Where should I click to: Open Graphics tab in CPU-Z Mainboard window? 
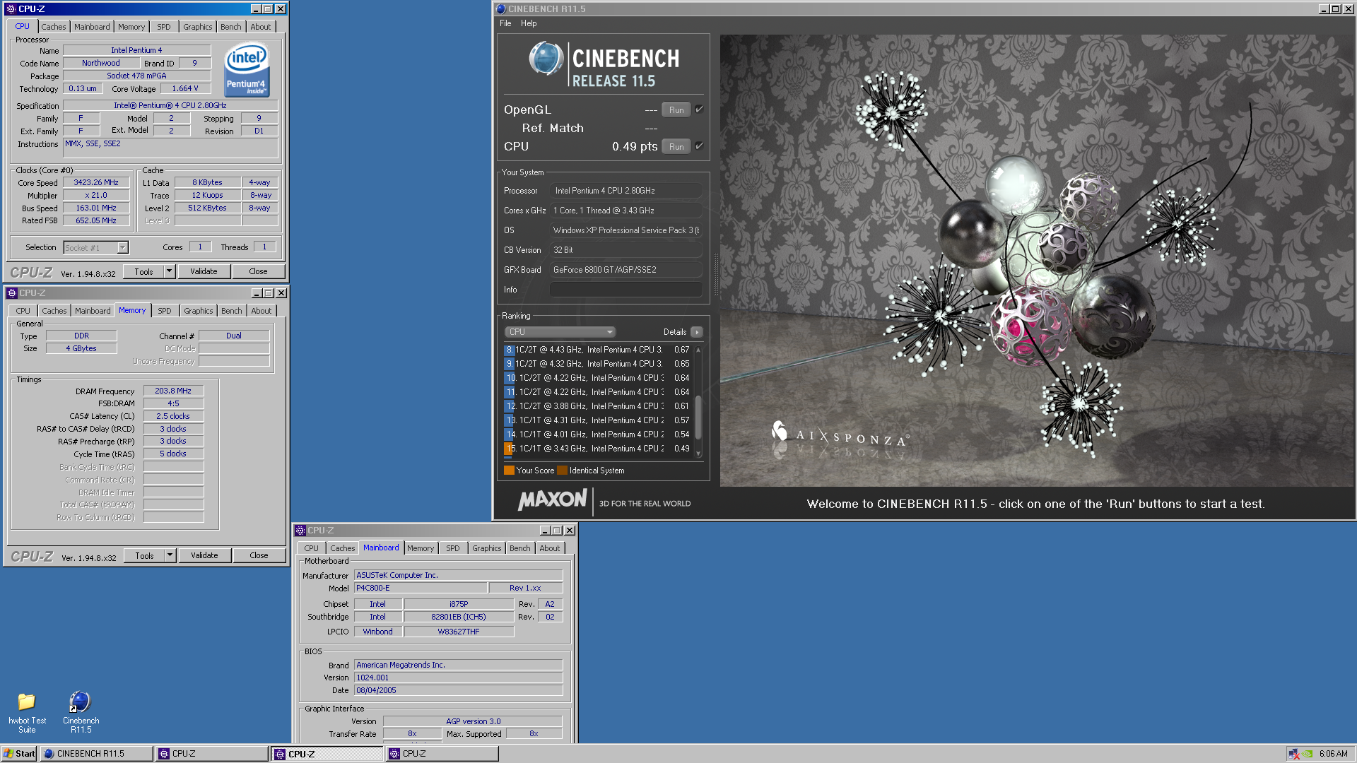tap(486, 548)
